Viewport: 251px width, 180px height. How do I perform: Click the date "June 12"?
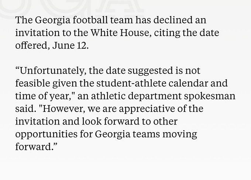pos(70,45)
